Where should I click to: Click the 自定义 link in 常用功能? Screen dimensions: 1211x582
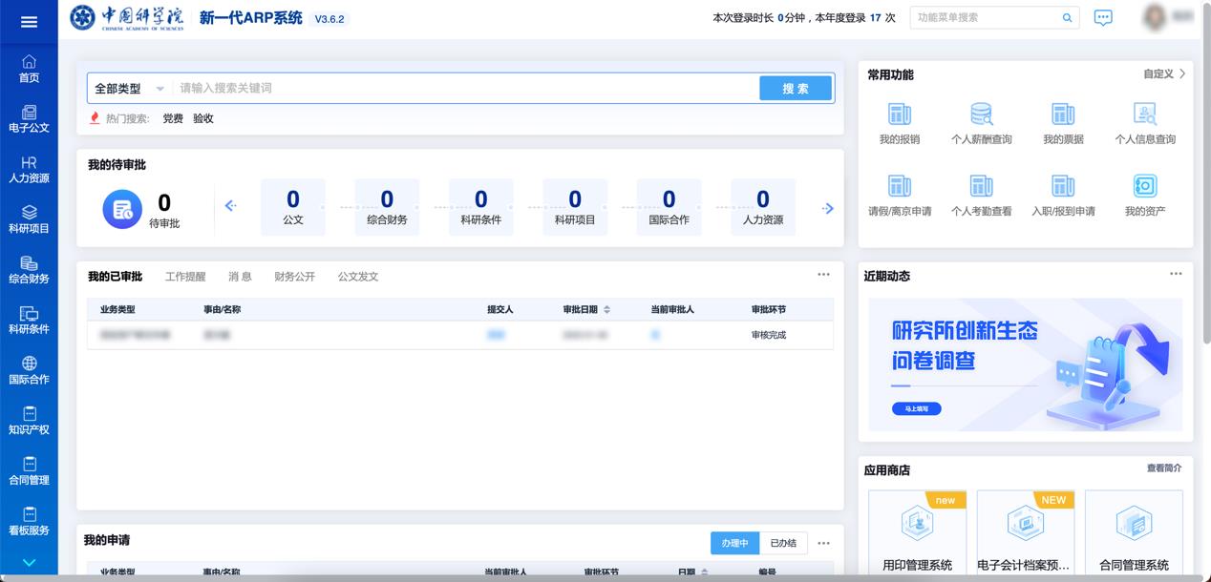pyautogui.click(x=1164, y=74)
